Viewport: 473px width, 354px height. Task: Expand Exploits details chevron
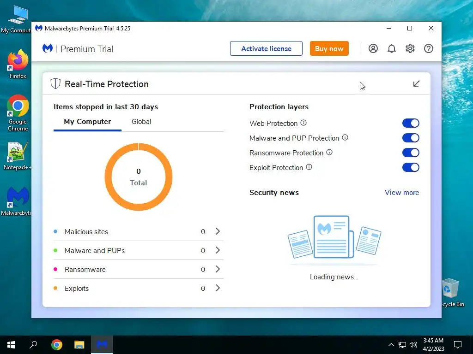pyautogui.click(x=218, y=288)
